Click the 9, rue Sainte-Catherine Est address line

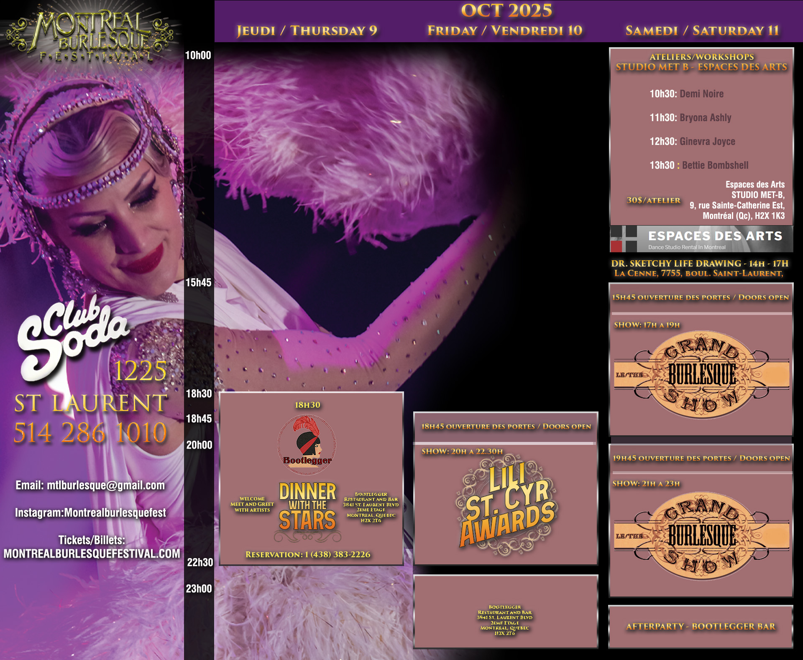point(737,206)
